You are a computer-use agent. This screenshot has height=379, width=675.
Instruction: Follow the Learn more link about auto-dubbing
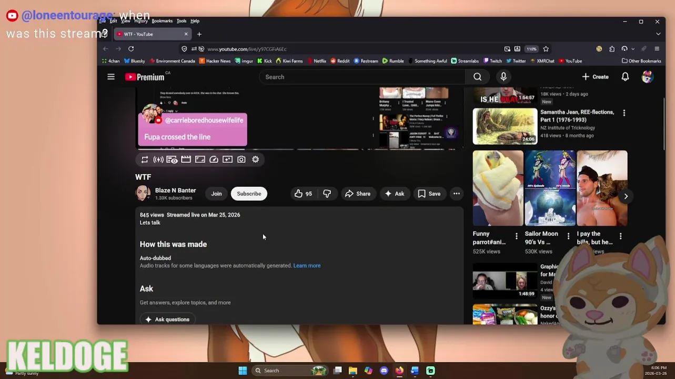[x=307, y=266]
